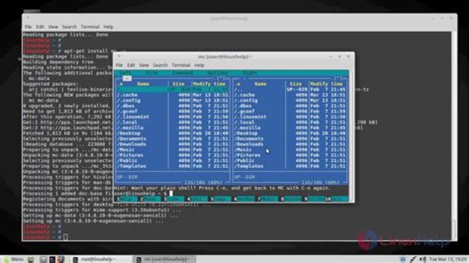Click the 2 Menu function key button
Image resolution: width=469 pixels, height=263 pixels.
click(x=150, y=199)
